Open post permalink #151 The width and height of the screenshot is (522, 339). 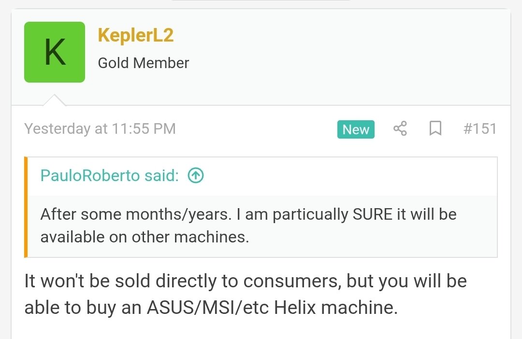479,129
